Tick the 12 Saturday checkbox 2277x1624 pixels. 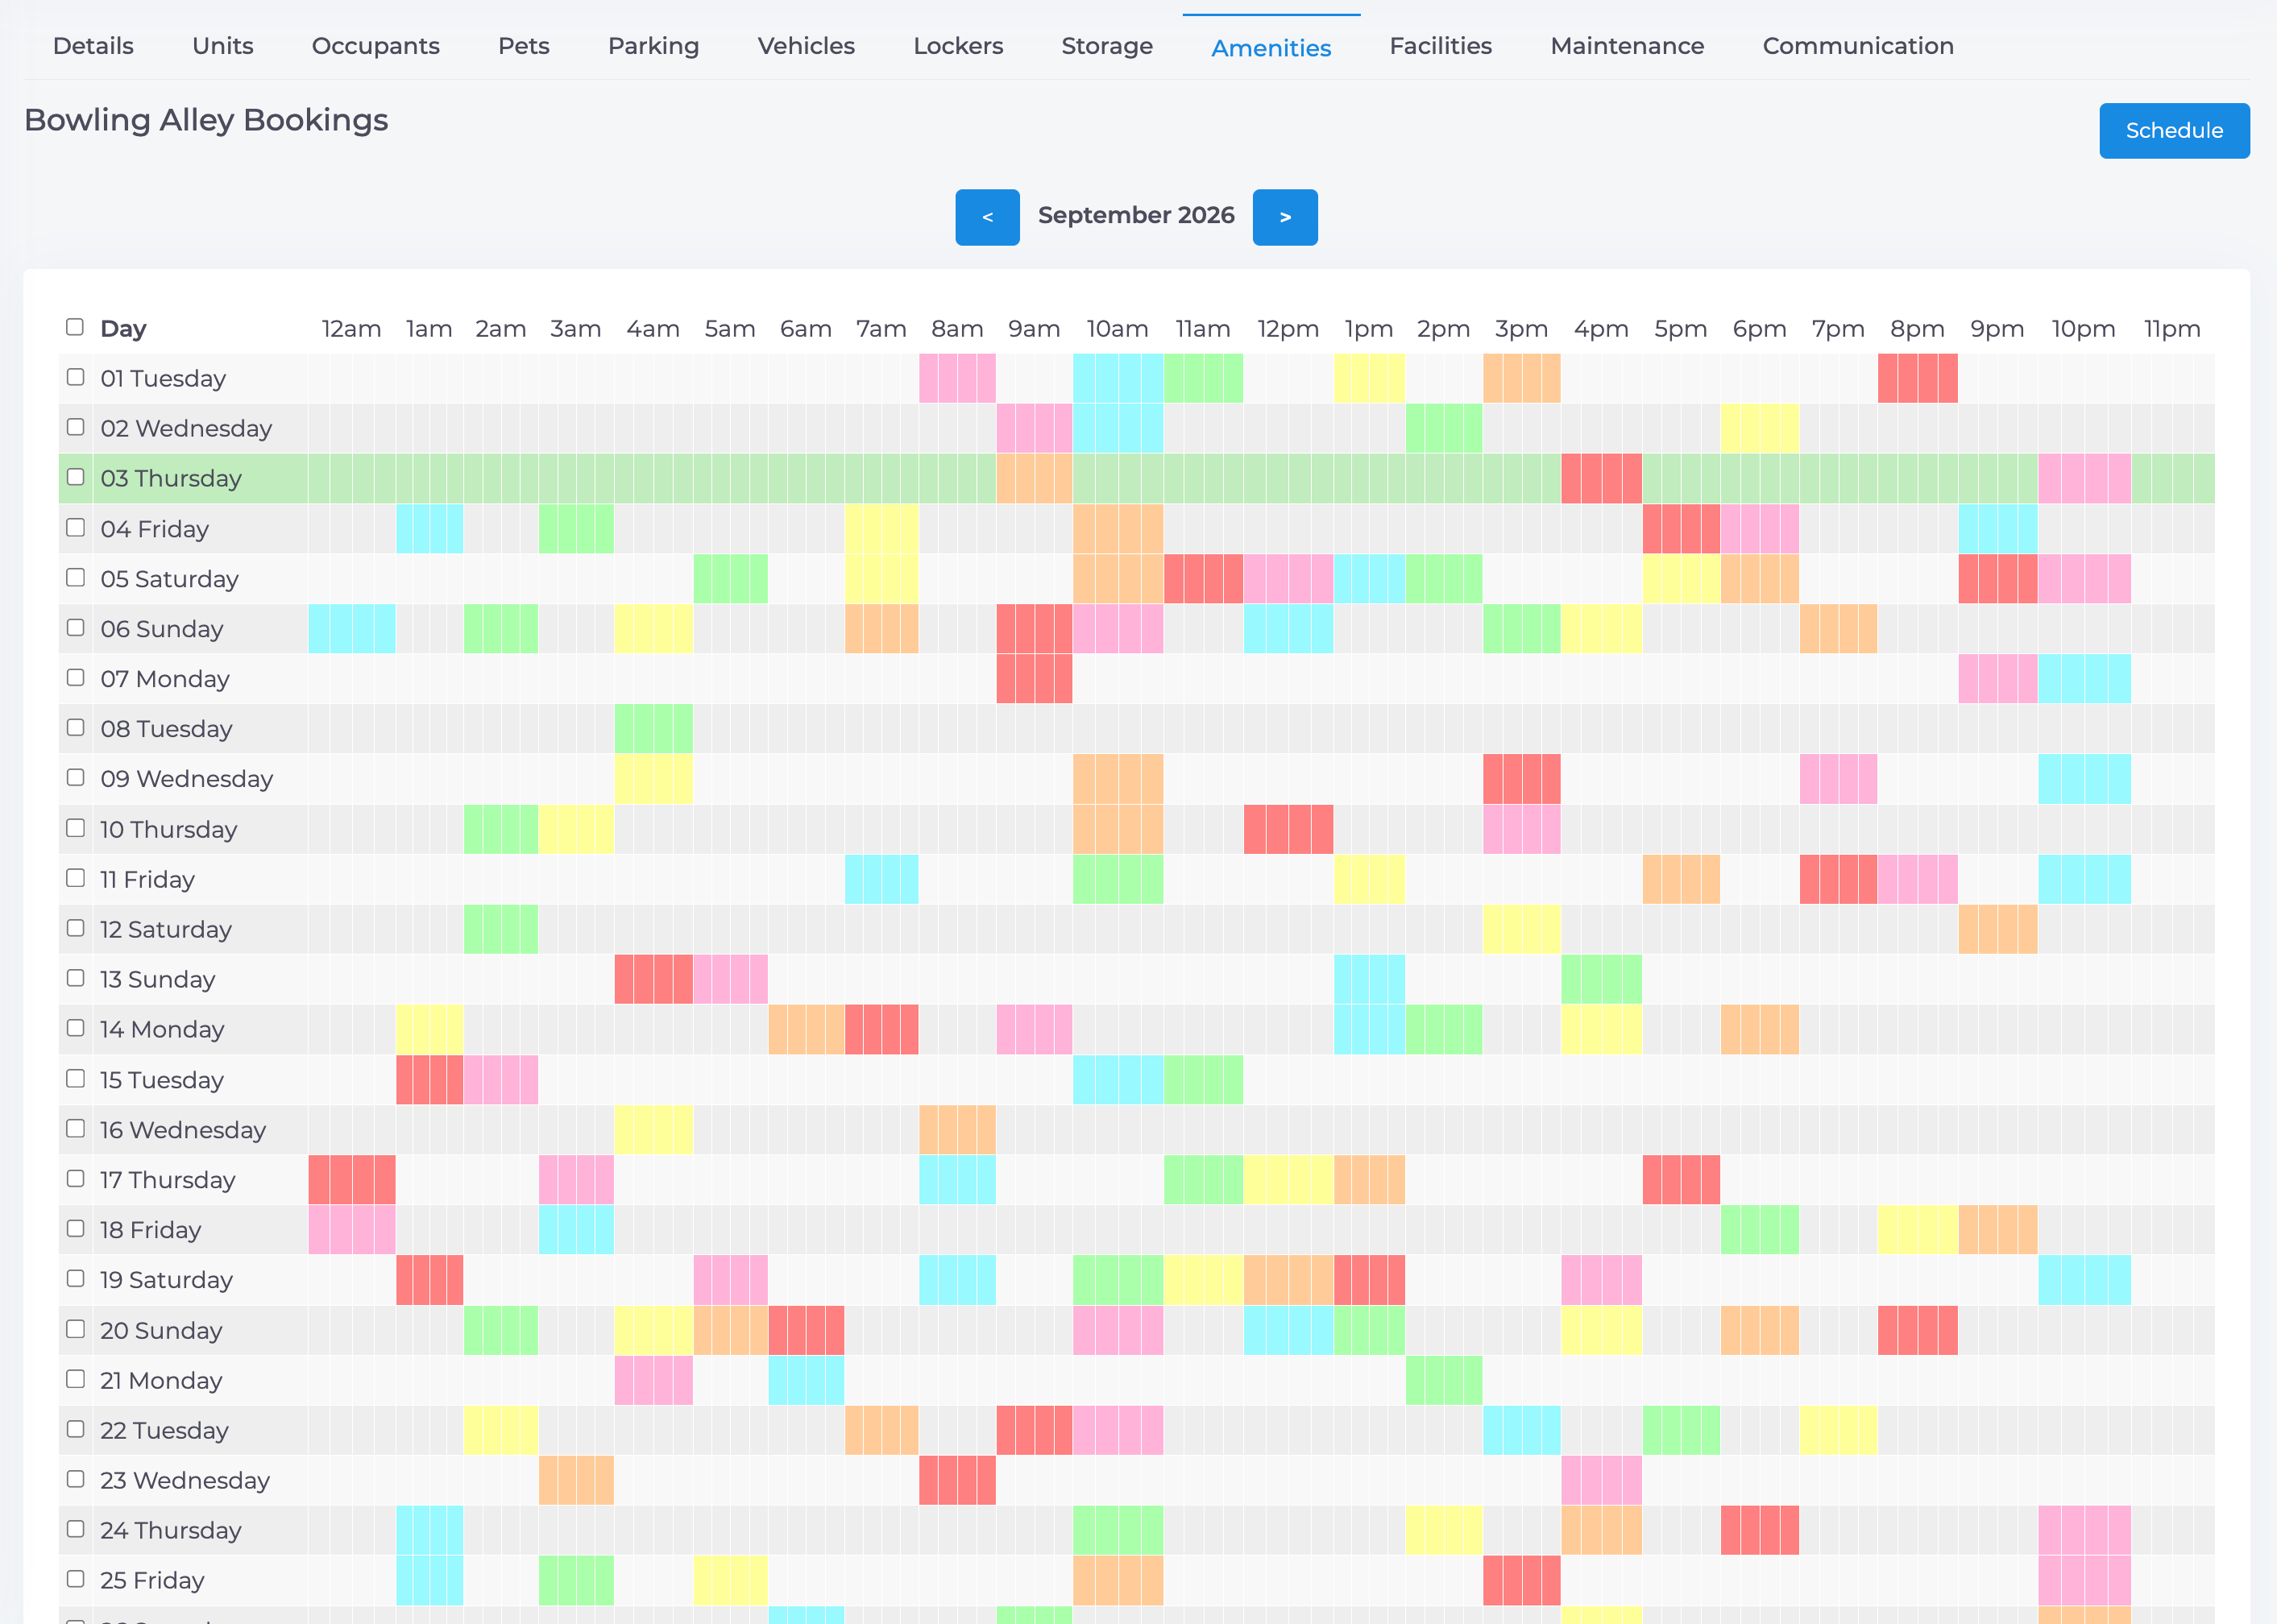pos(75,928)
